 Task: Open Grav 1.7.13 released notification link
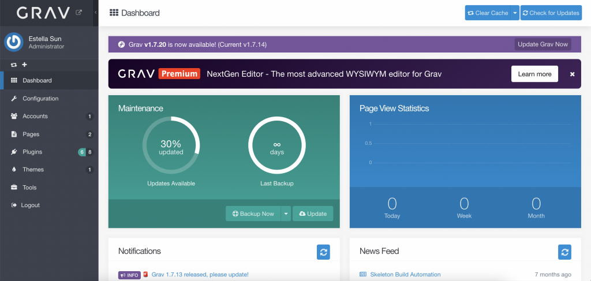[x=200, y=275]
